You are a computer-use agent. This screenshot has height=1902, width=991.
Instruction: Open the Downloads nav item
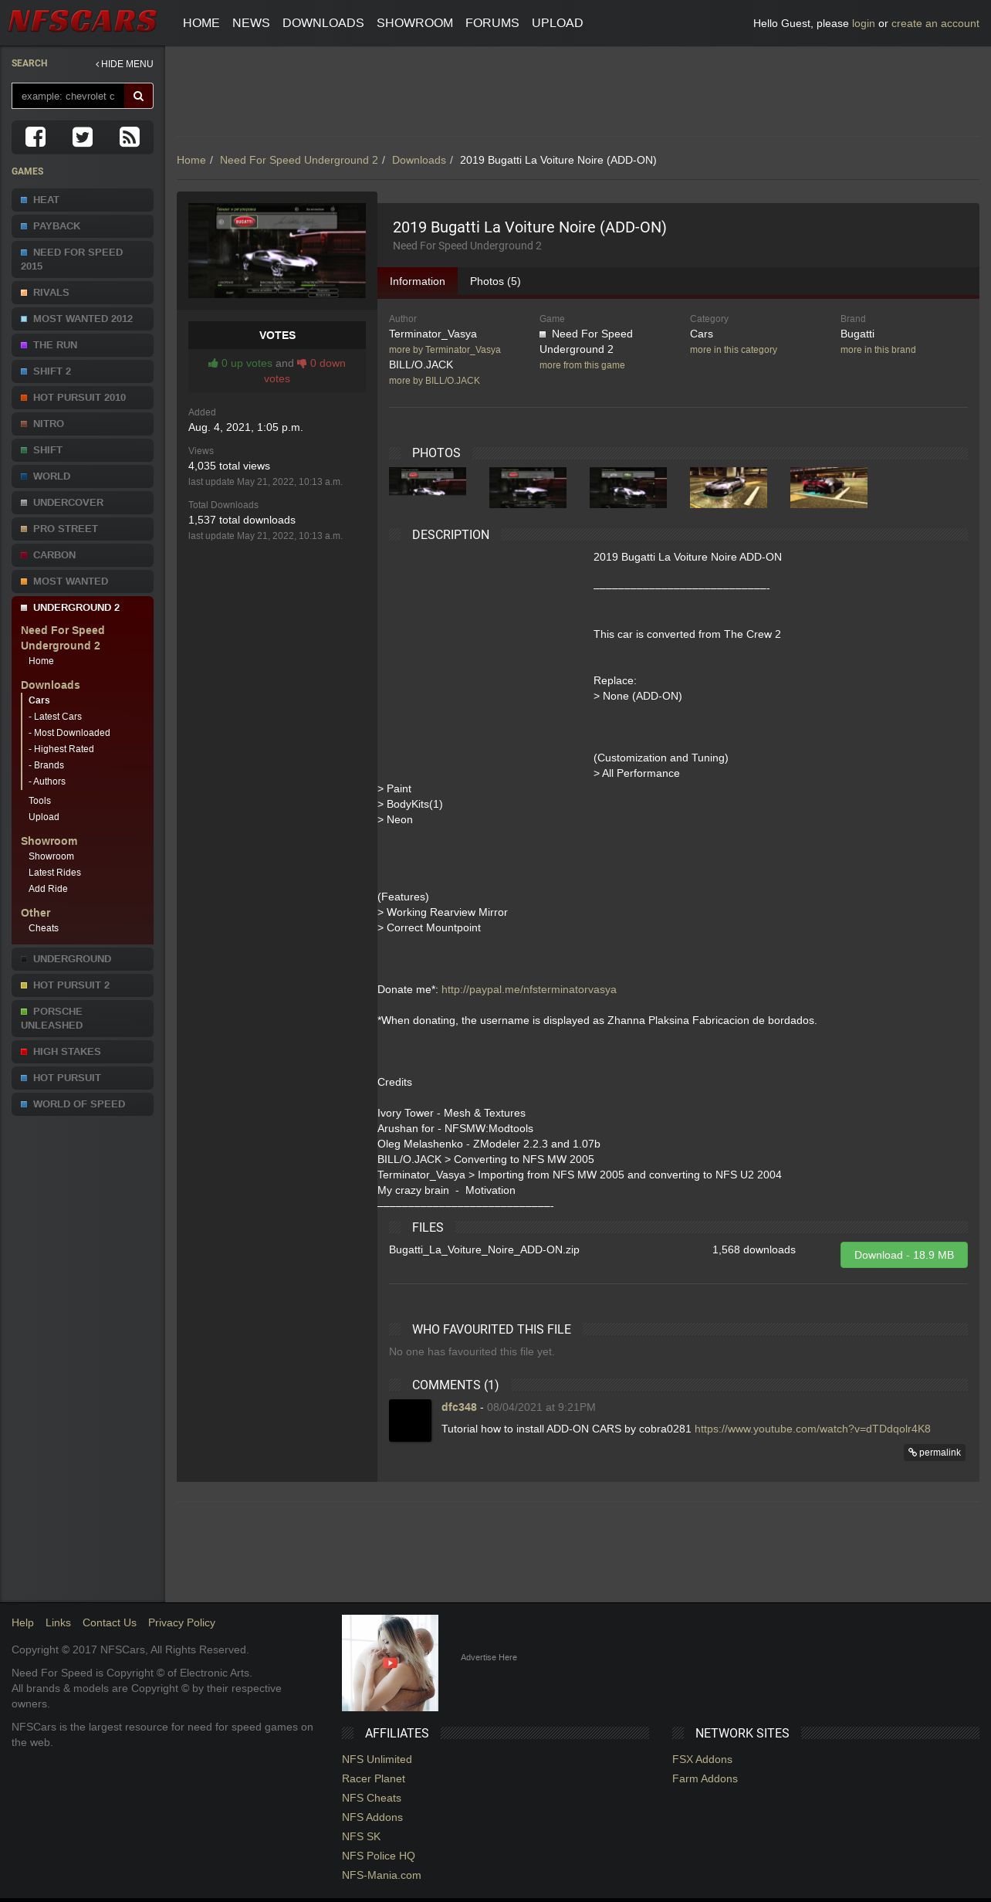click(323, 23)
